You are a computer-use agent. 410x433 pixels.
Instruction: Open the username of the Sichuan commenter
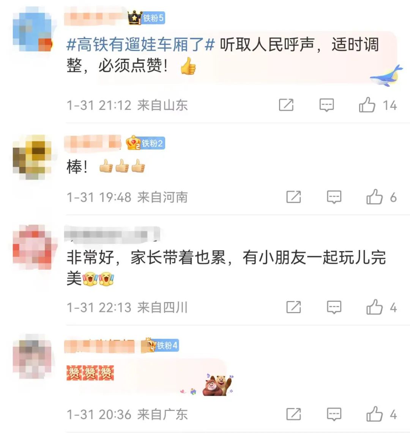(x=112, y=235)
